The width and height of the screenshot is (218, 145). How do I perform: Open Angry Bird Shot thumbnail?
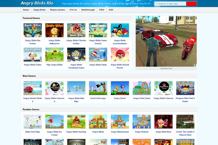click(x=163, y=121)
